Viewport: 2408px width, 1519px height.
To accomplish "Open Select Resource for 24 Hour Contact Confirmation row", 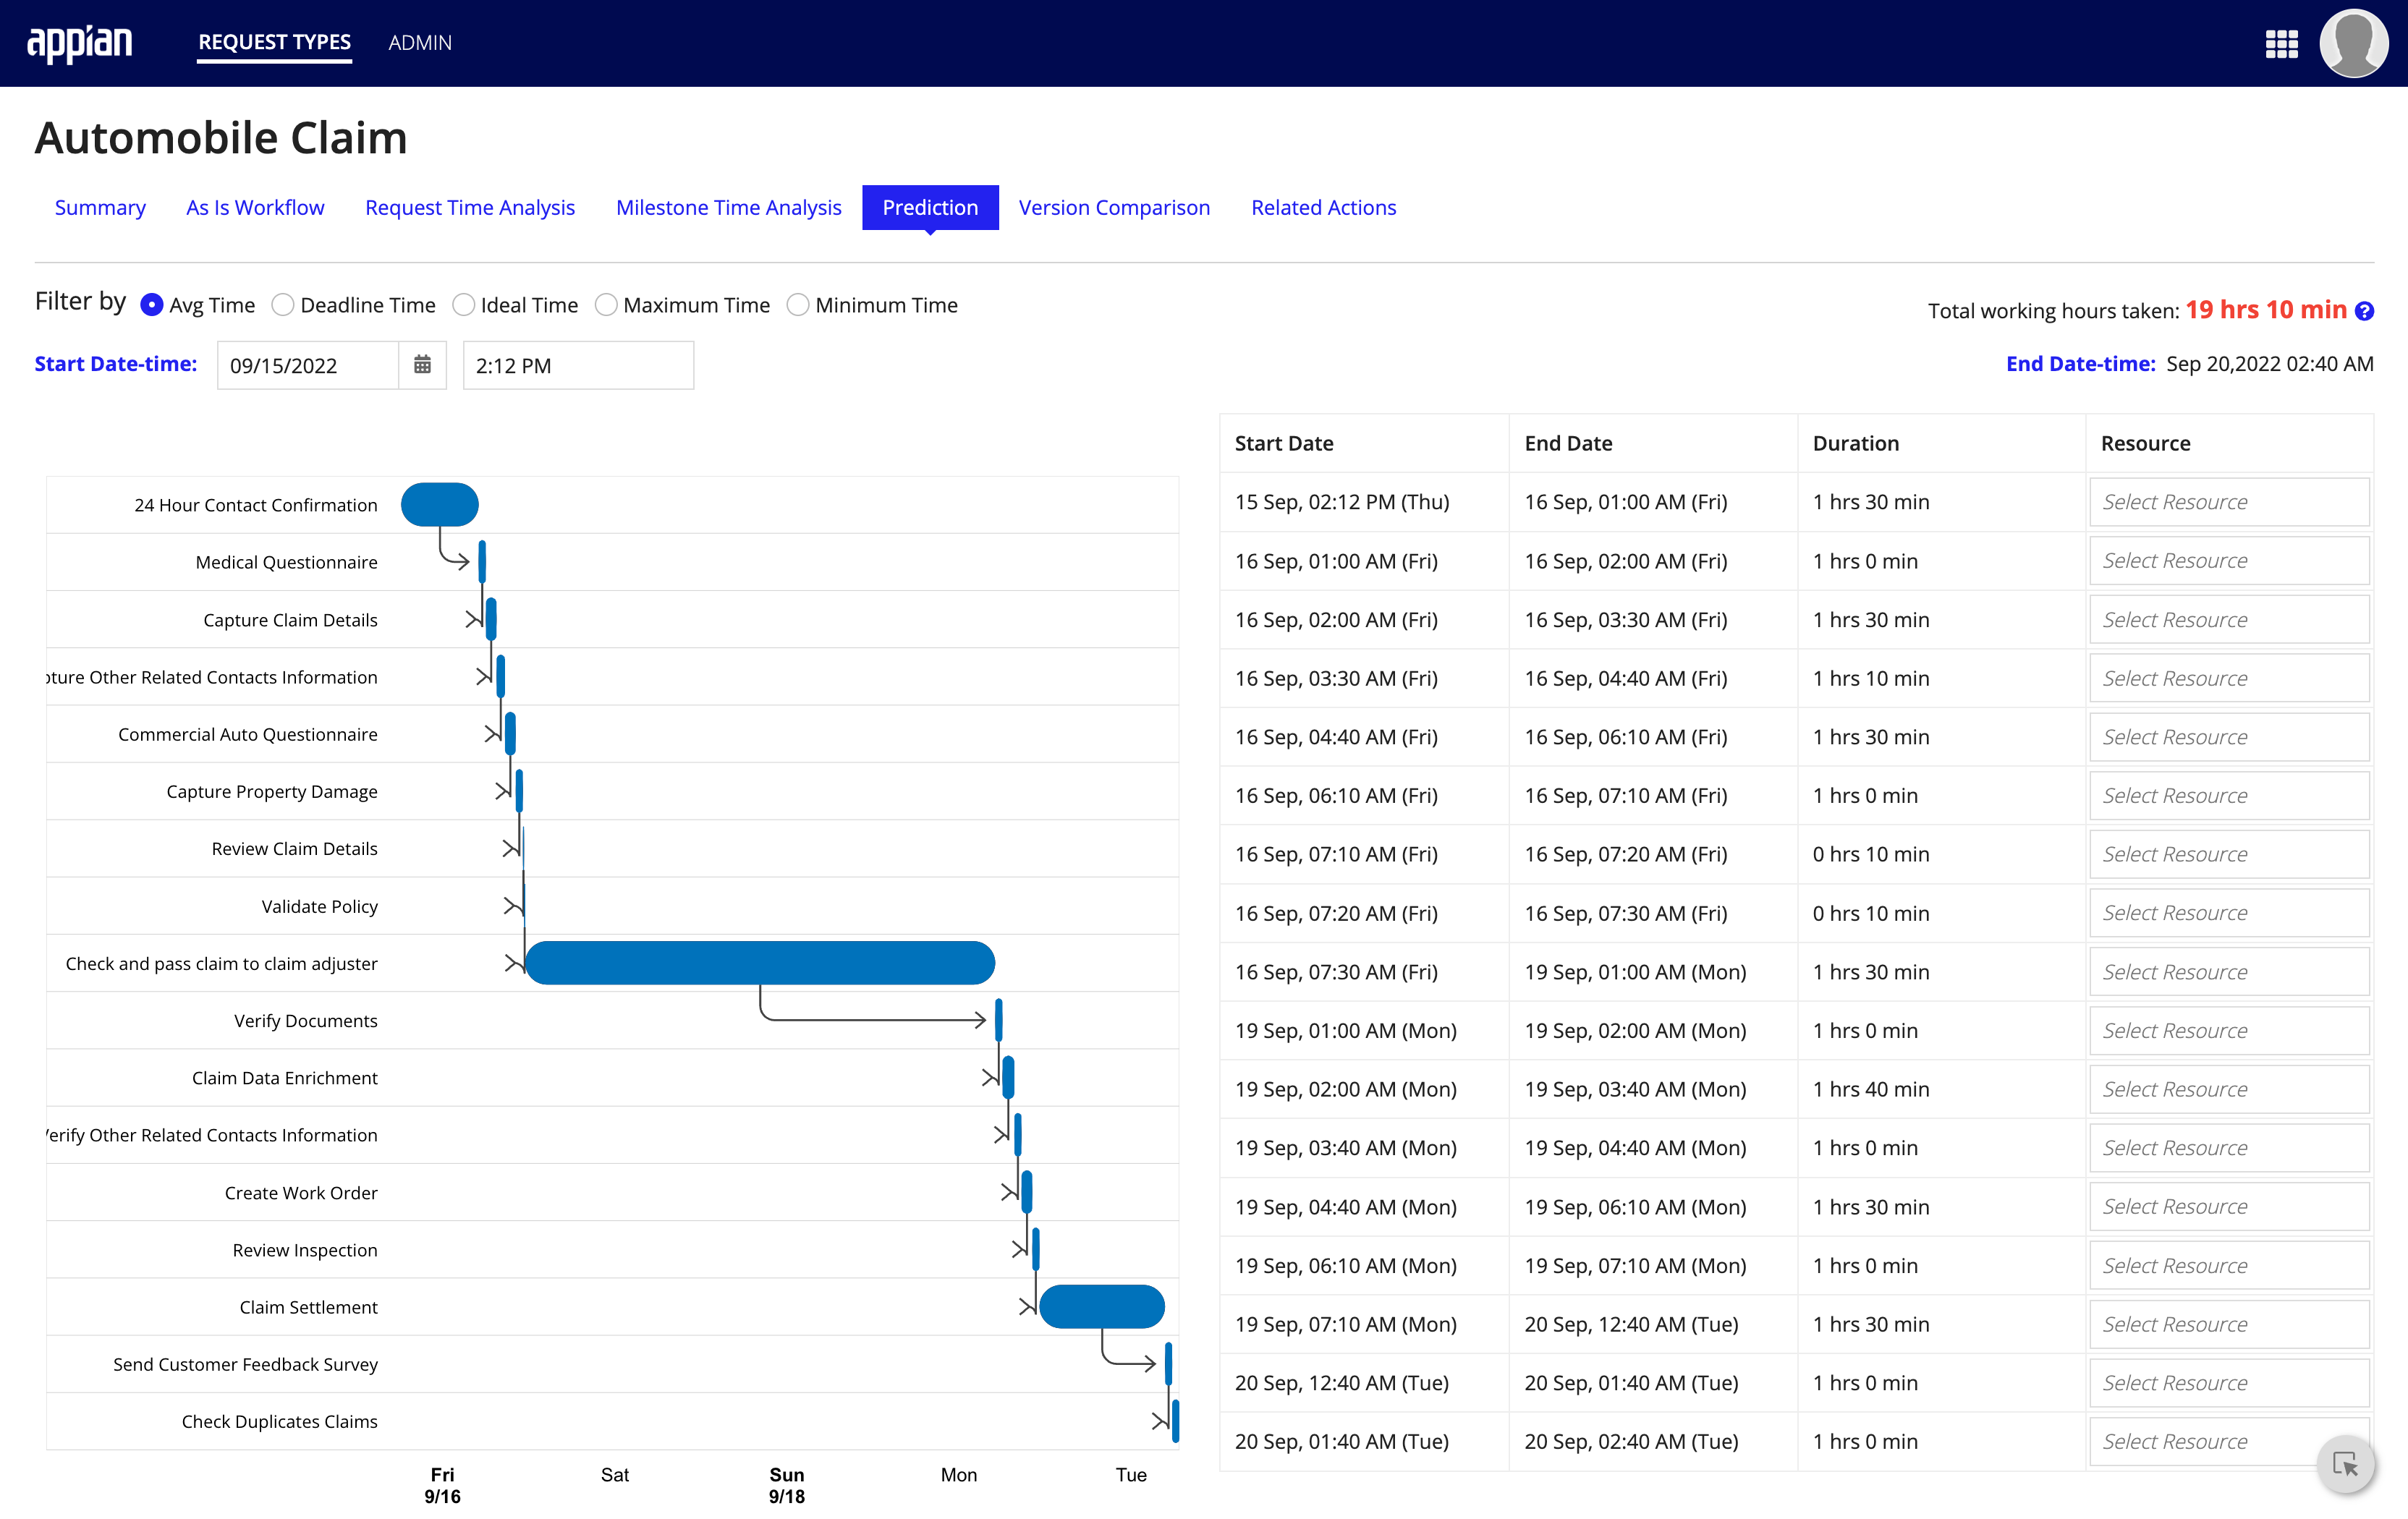I will coord(2229,502).
